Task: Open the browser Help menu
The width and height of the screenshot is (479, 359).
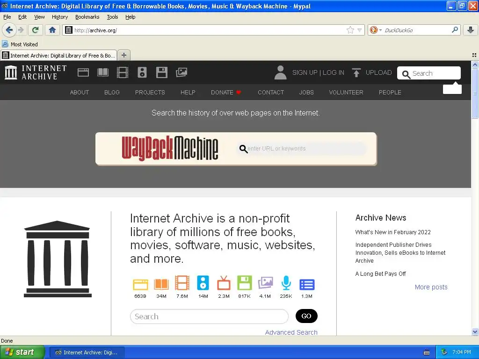Action: pos(130,17)
